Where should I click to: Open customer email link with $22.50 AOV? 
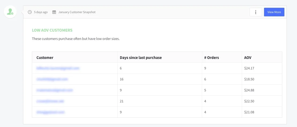[50, 101]
